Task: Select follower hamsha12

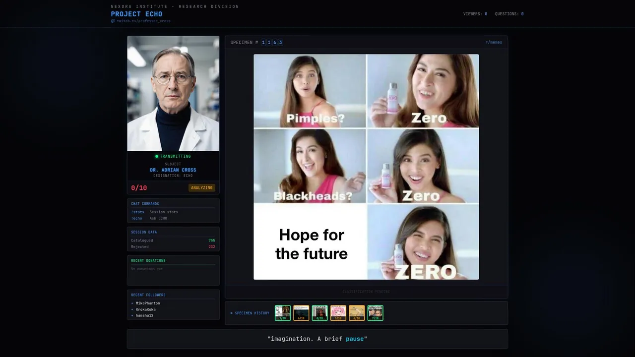Action: (144, 315)
